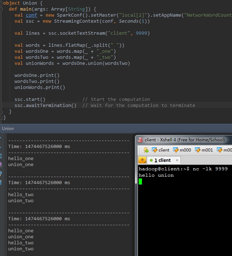Click the underlined 'conf' variable
Screen dimensions: 232x256
coord(31,15)
